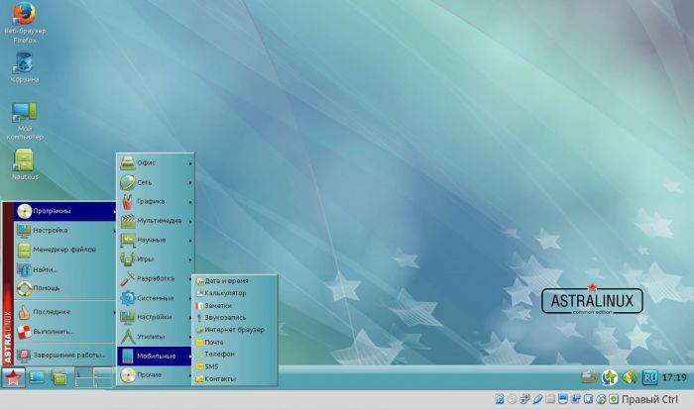Viewport: 694px width, 409px height.
Task: Open Контакты from the submenu
Action: click(235, 379)
